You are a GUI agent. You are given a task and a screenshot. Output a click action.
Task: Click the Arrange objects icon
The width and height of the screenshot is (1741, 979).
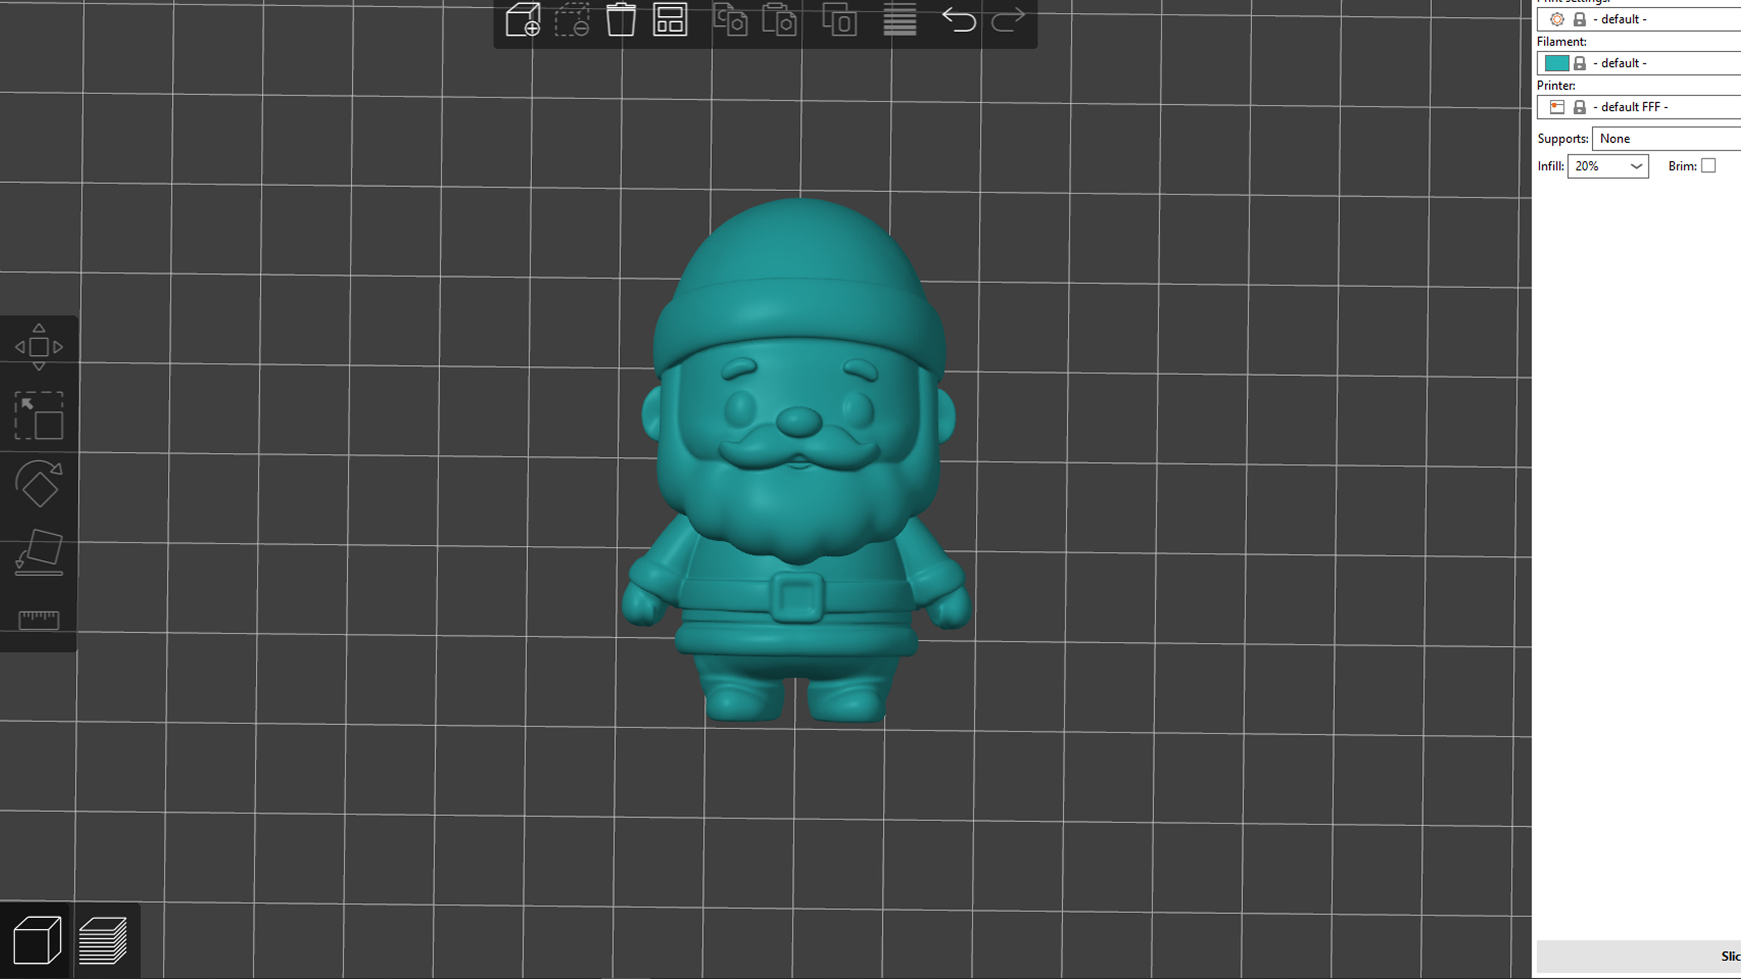[x=670, y=19]
